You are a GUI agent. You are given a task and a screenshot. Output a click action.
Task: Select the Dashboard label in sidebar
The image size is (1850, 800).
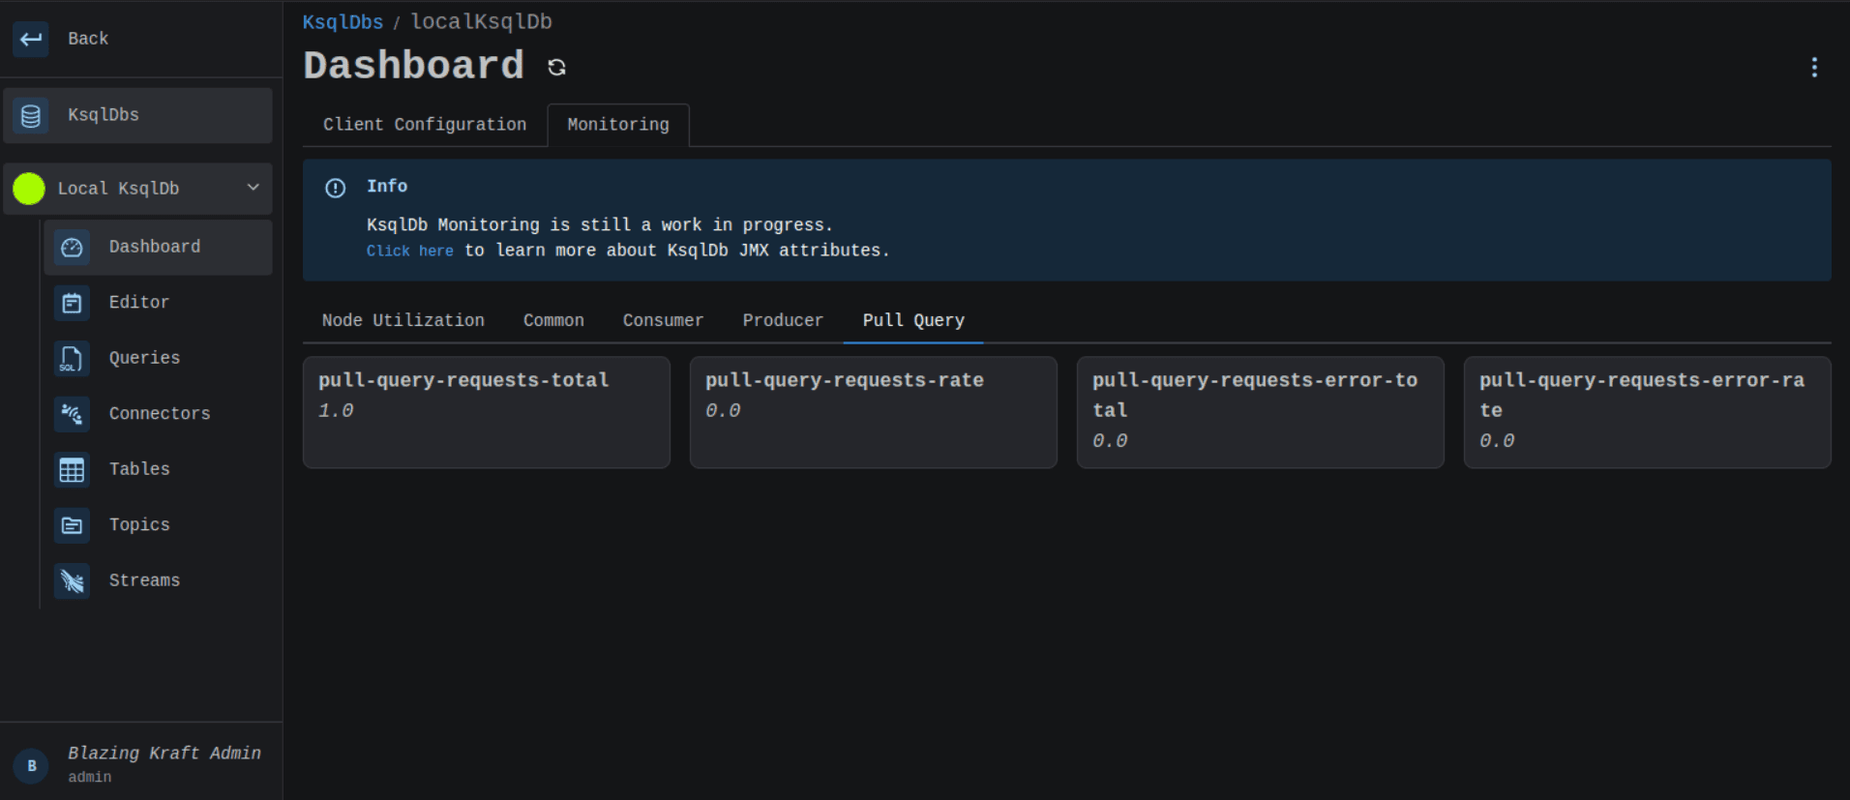click(155, 247)
